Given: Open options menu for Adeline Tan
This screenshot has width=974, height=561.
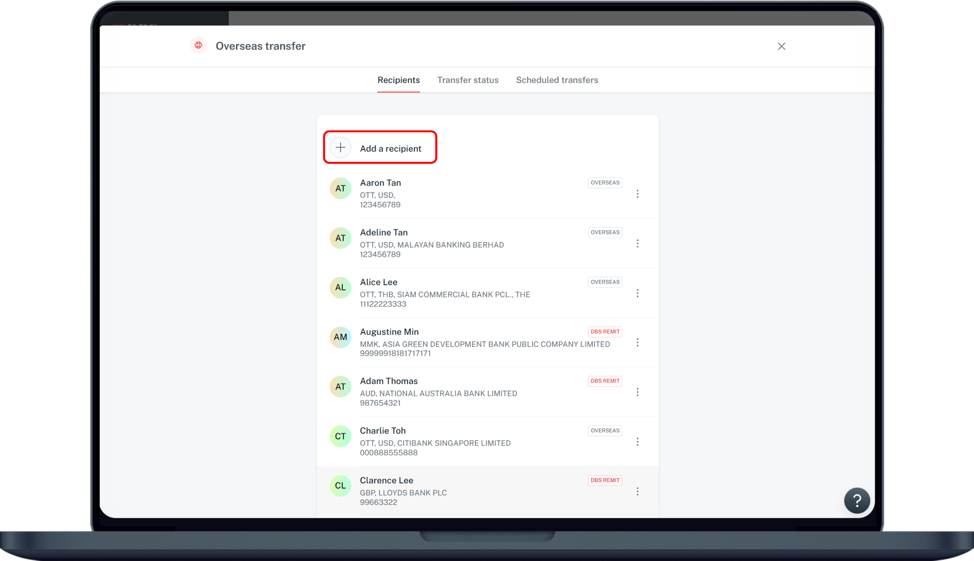Looking at the screenshot, I should 638,244.
